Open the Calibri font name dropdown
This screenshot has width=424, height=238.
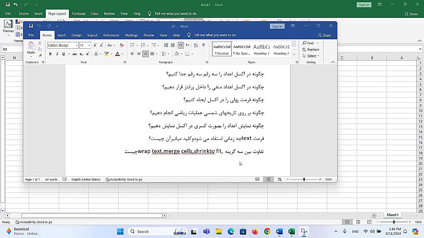click(77, 45)
